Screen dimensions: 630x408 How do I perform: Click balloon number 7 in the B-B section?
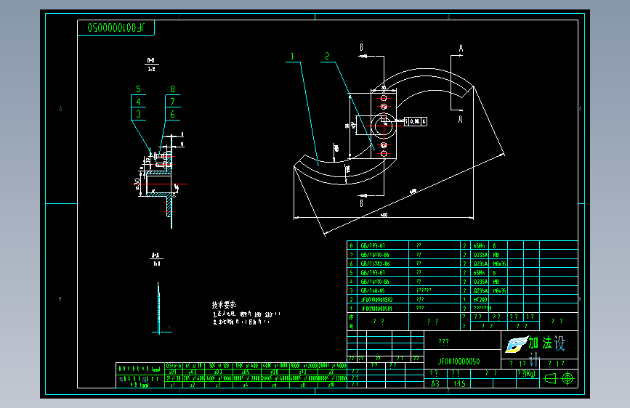point(172,102)
